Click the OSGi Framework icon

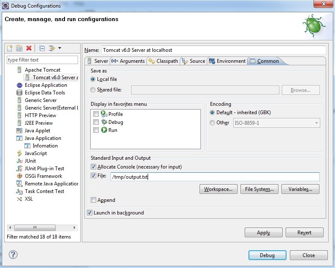pyautogui.click(x=19, y=176)
